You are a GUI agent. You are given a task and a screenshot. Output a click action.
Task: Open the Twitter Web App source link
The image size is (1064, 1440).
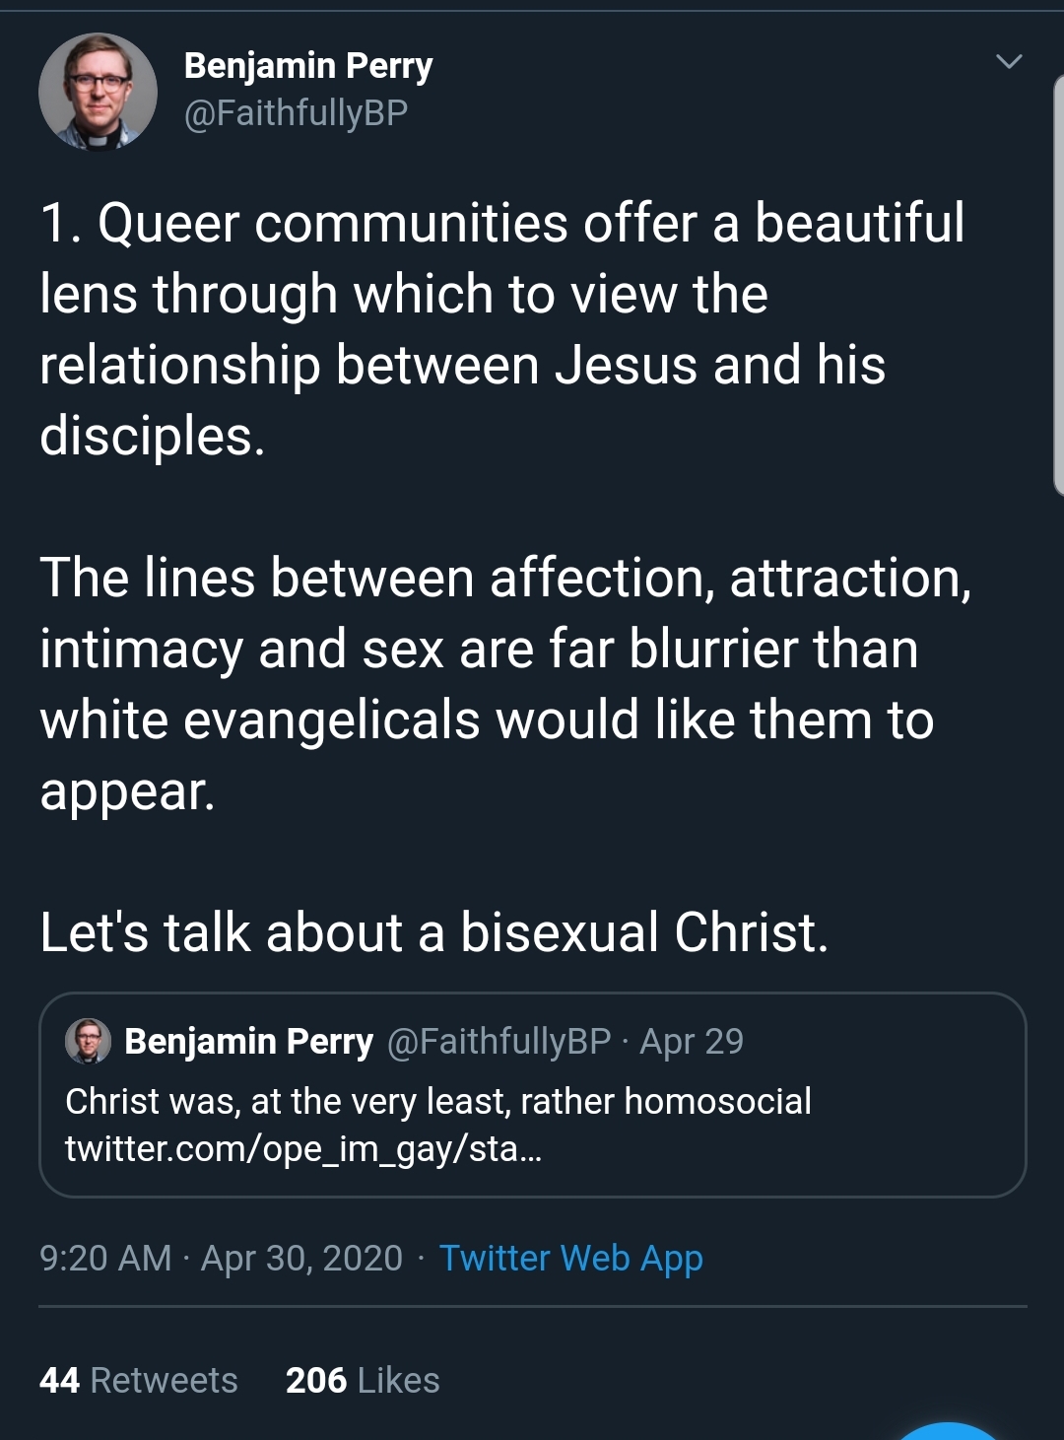click(x=570, y=1258)
